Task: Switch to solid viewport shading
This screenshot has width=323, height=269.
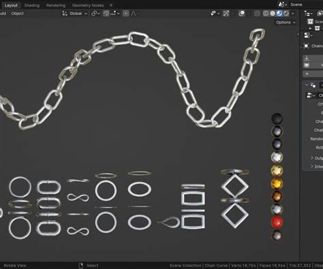Action: click(x=273, y=14)
